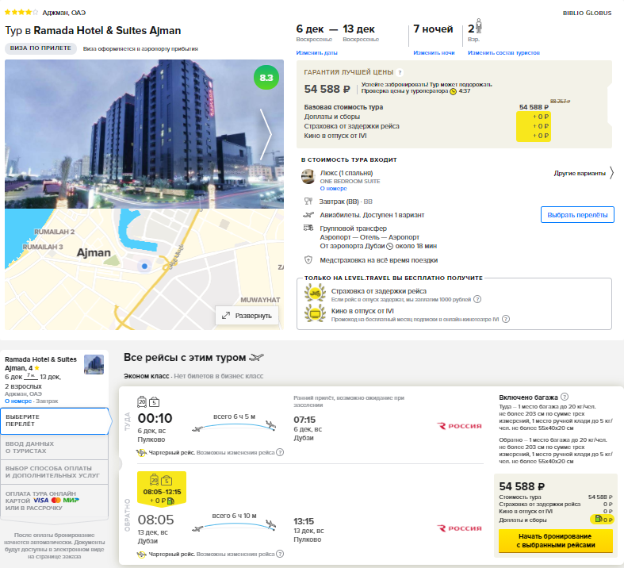Screen dimensions: 624x568
Task: Click Изменить ночи link
Action: [434, 52]
